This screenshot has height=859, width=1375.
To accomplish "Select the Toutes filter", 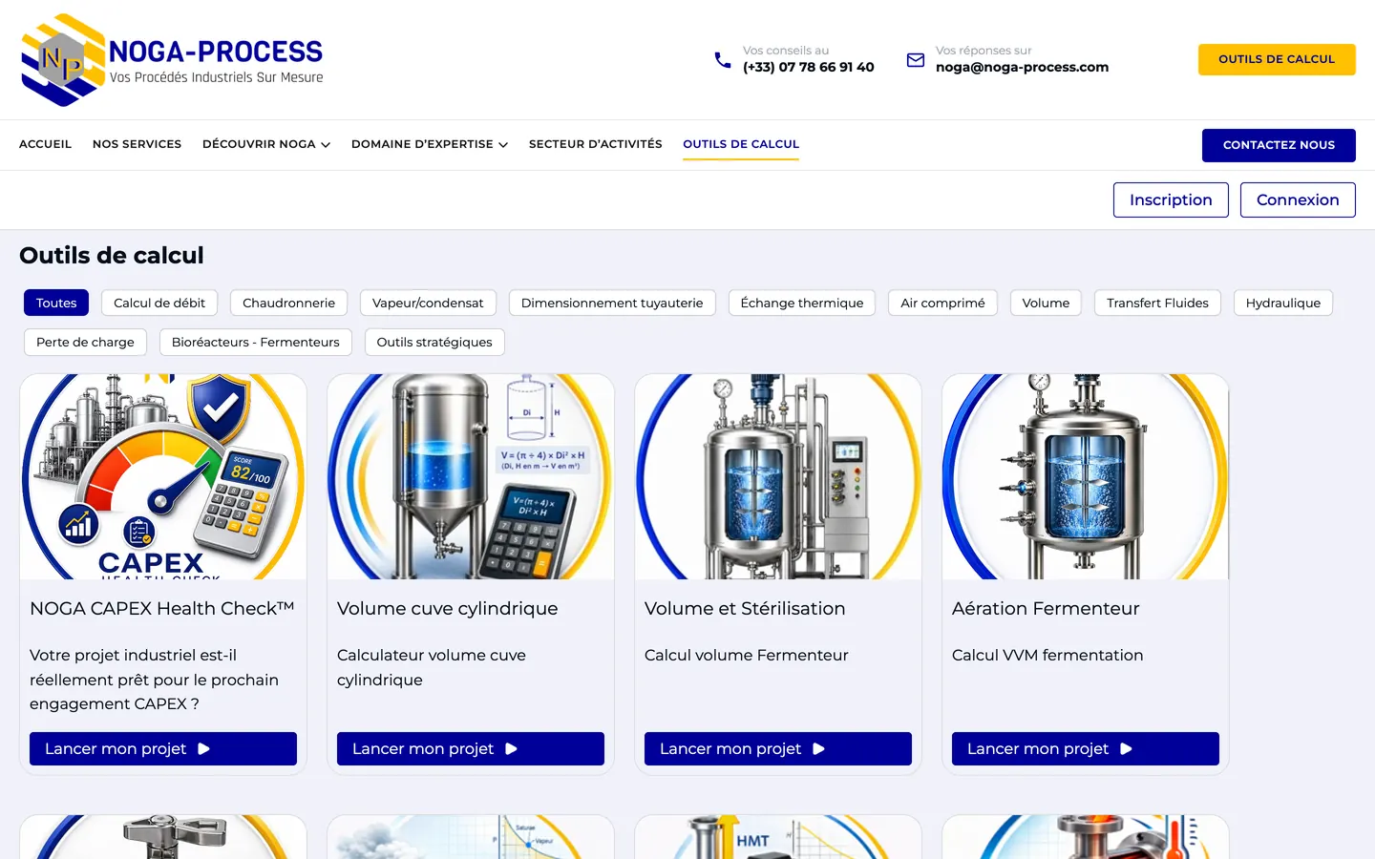I will coord(56,303).
